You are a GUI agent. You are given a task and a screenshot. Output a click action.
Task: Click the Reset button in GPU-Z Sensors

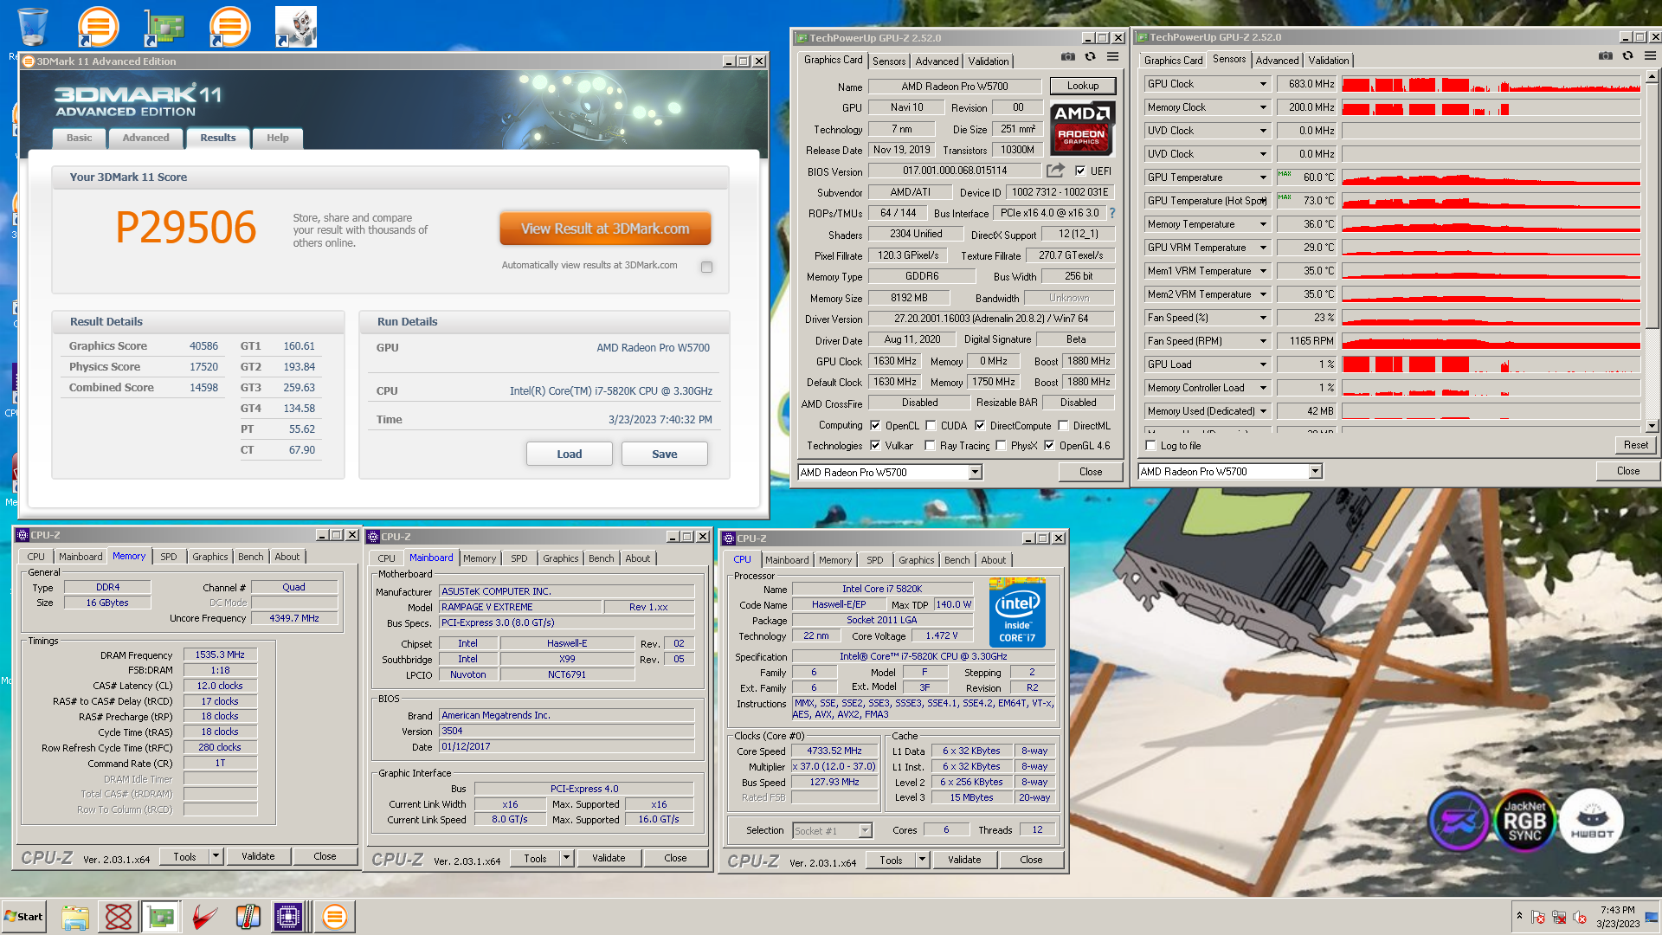tap(1635, 445)
